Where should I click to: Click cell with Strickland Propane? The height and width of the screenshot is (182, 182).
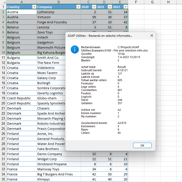click(59, 164)
